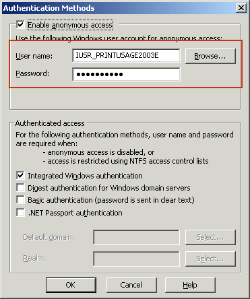This screenshot has width=250, height=299.
Task: Click Select button beside Realm
Action: pos(210,259)
